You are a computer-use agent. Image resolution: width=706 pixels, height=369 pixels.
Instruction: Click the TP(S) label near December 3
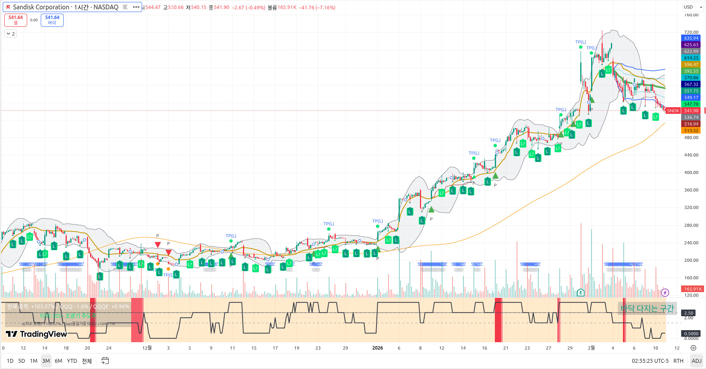click(168, 275)
